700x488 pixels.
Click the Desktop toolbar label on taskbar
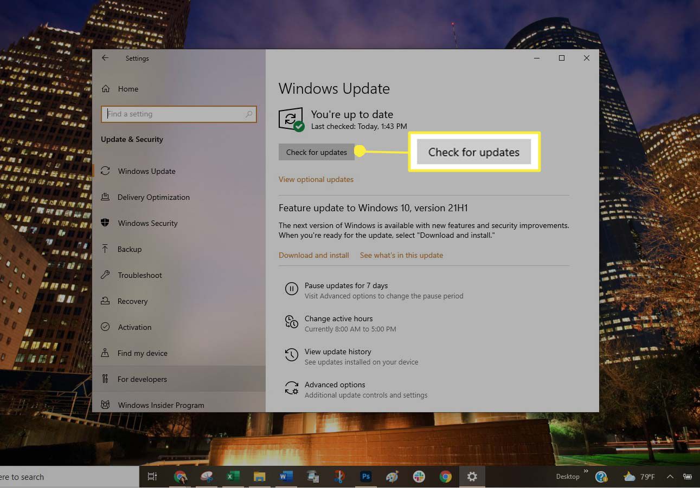coord(568,477)
